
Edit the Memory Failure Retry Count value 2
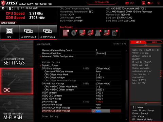[96, 50]
